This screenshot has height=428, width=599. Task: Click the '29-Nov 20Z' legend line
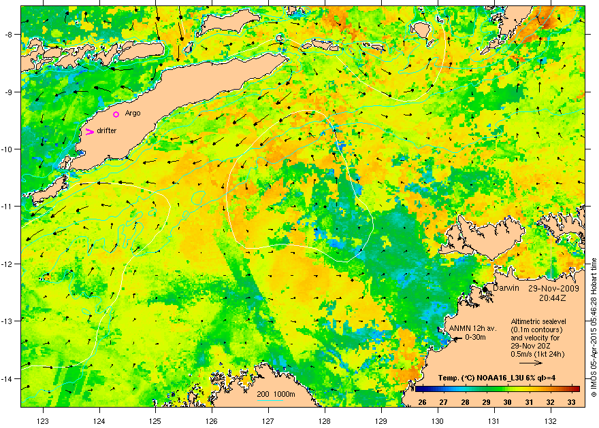[x=531, y=346]
